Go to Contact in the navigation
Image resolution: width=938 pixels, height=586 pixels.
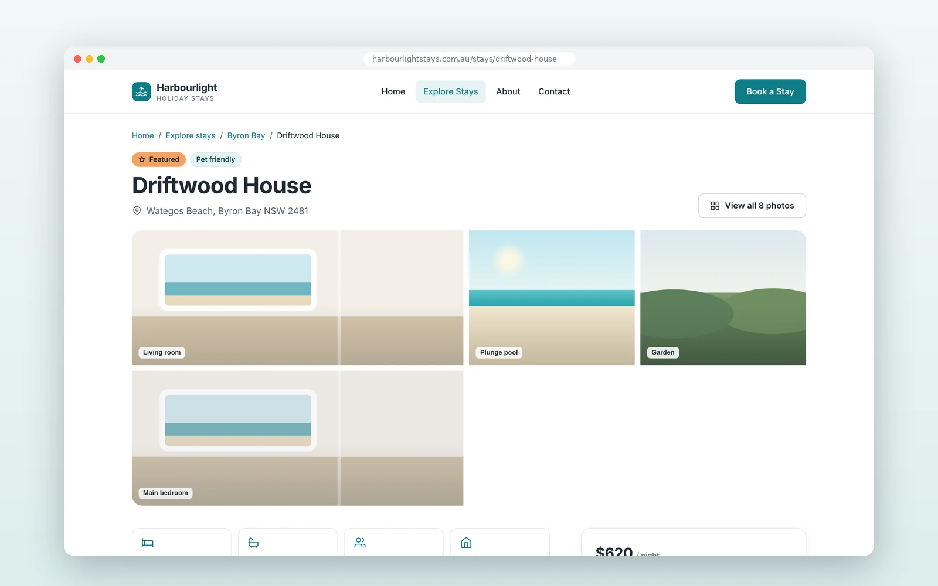[554, 91]
